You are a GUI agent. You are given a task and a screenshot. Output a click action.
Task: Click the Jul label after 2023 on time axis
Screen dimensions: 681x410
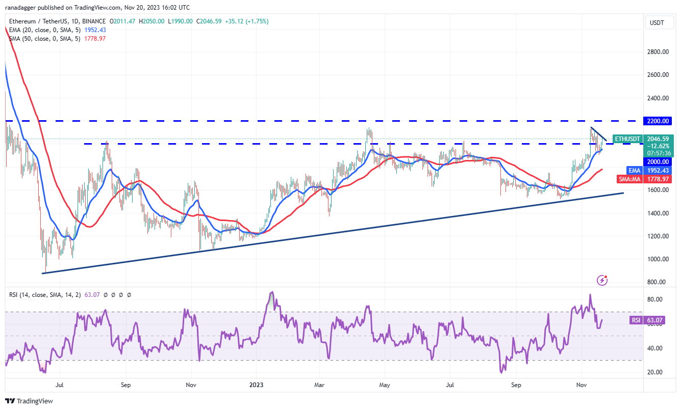(x=450, y=385)
